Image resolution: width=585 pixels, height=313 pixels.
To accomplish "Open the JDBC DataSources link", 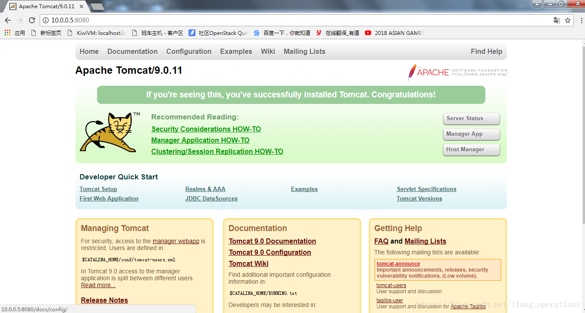I will (211, 199).
